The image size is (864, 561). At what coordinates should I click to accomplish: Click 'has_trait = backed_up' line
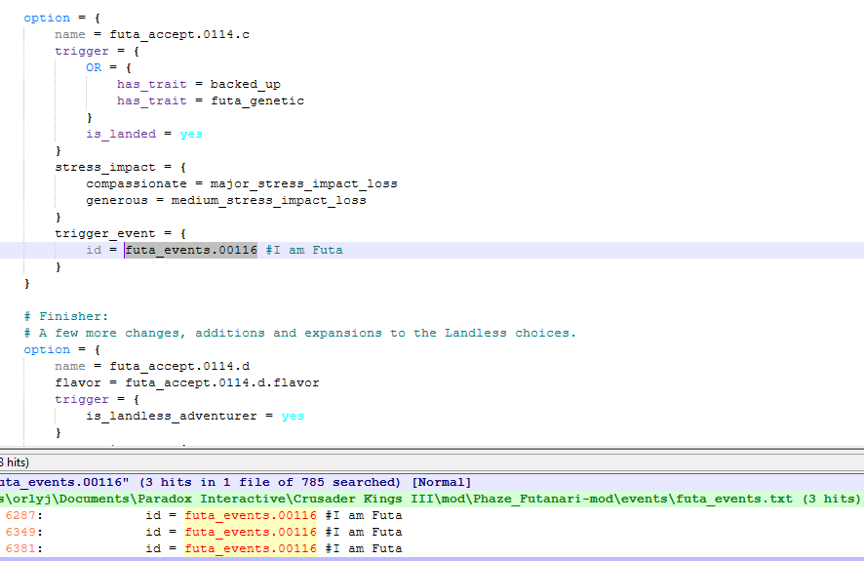pyautogui.click(x=199, y=84)
